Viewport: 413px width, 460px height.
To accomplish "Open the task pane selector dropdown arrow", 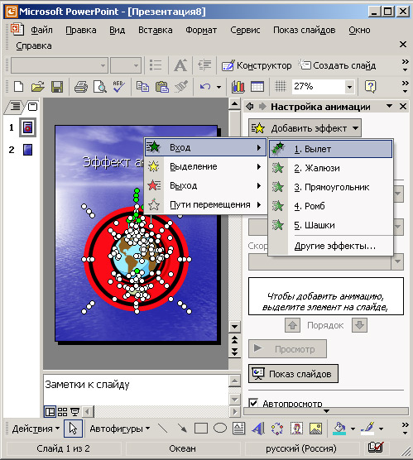I will click(389, 106).
